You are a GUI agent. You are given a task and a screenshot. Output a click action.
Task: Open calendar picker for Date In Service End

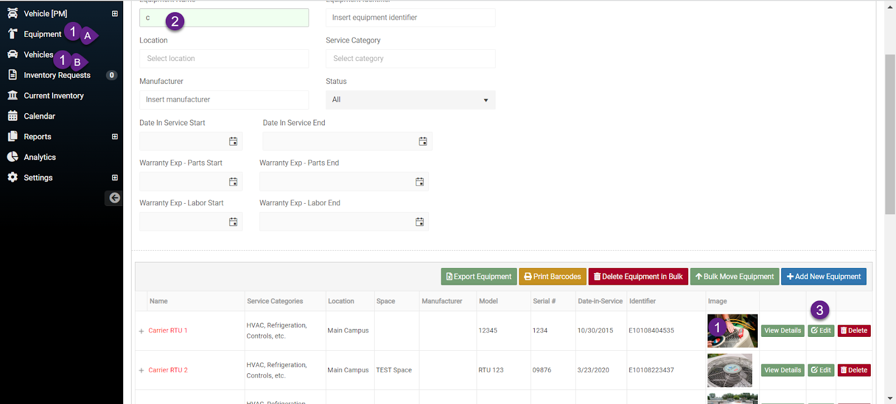point(423,142)
